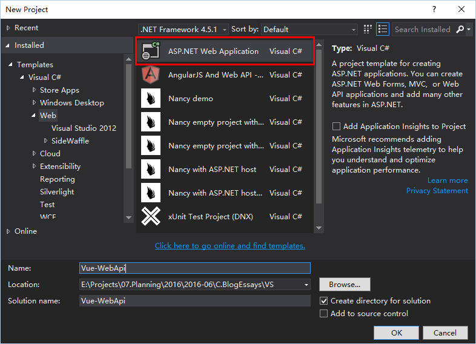The width and height of the screenshot is (476, 344).
Task: Uncheck Create directory for solution
Action: [x=324, y=300]
